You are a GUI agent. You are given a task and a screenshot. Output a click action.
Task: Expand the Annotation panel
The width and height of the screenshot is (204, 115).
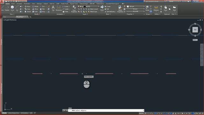coord(61,14)
